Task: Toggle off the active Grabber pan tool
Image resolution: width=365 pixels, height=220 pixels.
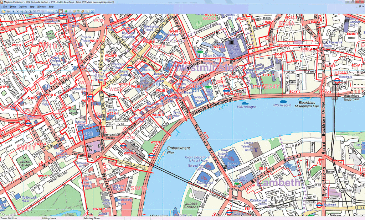Action: 61,11
